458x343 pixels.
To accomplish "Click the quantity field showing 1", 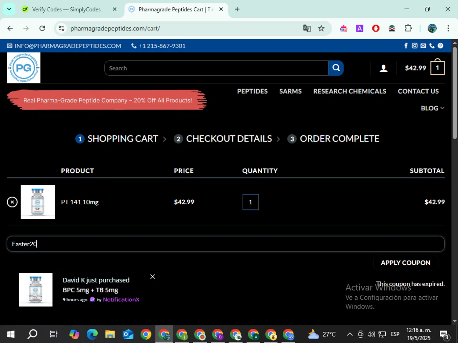I will pos(250,202).
